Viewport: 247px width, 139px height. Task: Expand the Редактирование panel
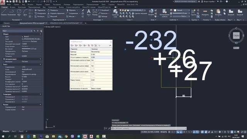click(59, 20)
